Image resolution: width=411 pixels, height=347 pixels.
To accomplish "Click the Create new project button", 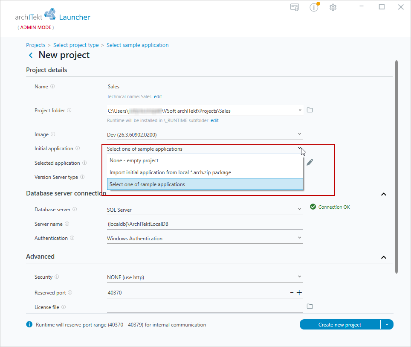I will click(x=340, y=325).
